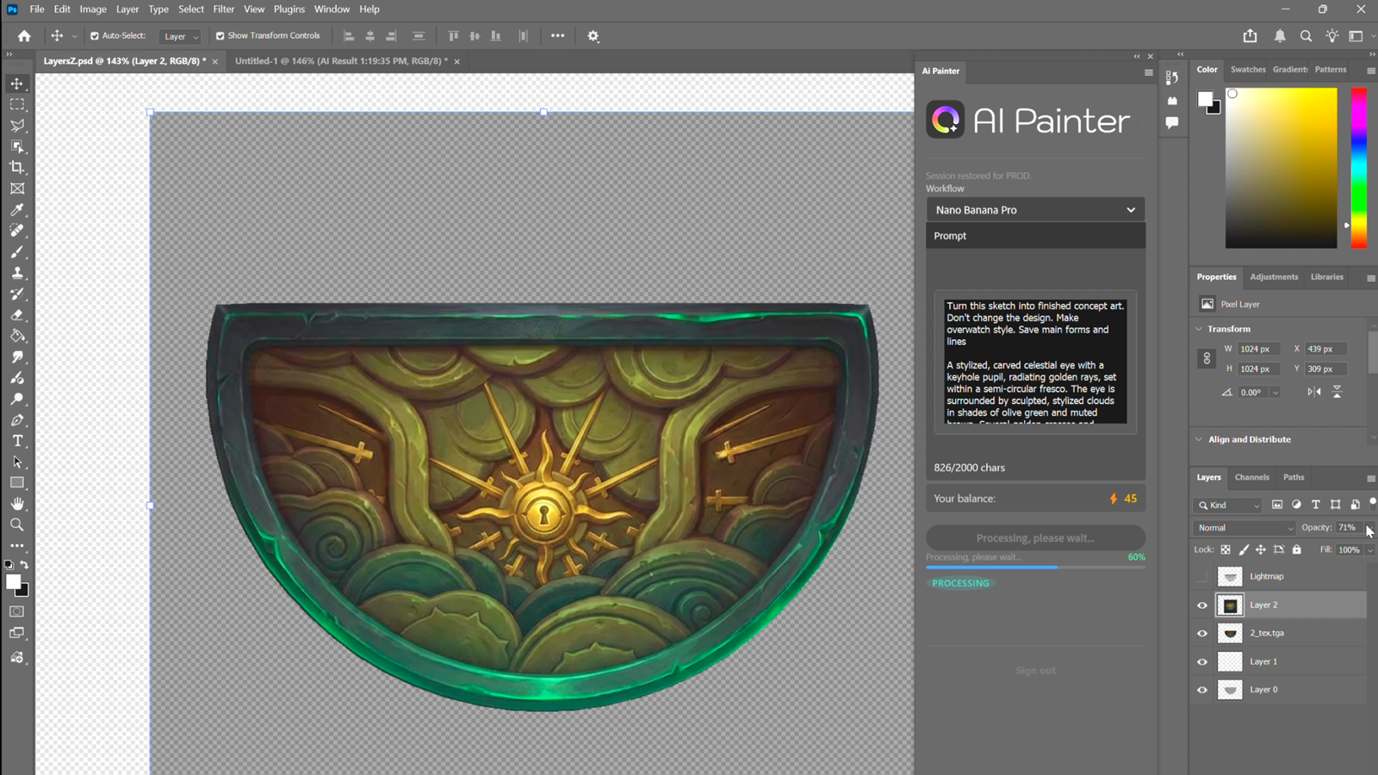Open the Normal blend mode dropdown
This screenshot has width=1378, height=775.
tap(1245, 528)
